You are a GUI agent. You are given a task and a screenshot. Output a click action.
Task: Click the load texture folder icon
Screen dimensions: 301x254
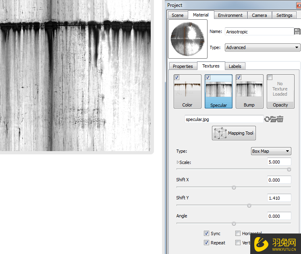point(273,119)
